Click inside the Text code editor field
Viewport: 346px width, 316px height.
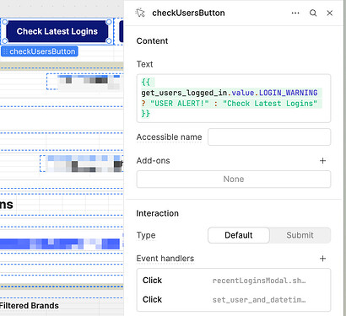tap(234, 99)
